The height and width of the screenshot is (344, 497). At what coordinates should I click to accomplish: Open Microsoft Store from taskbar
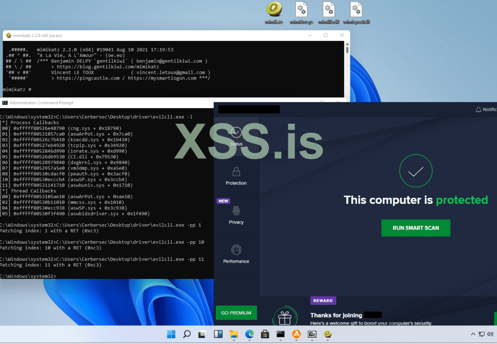(x=265, y=334)
